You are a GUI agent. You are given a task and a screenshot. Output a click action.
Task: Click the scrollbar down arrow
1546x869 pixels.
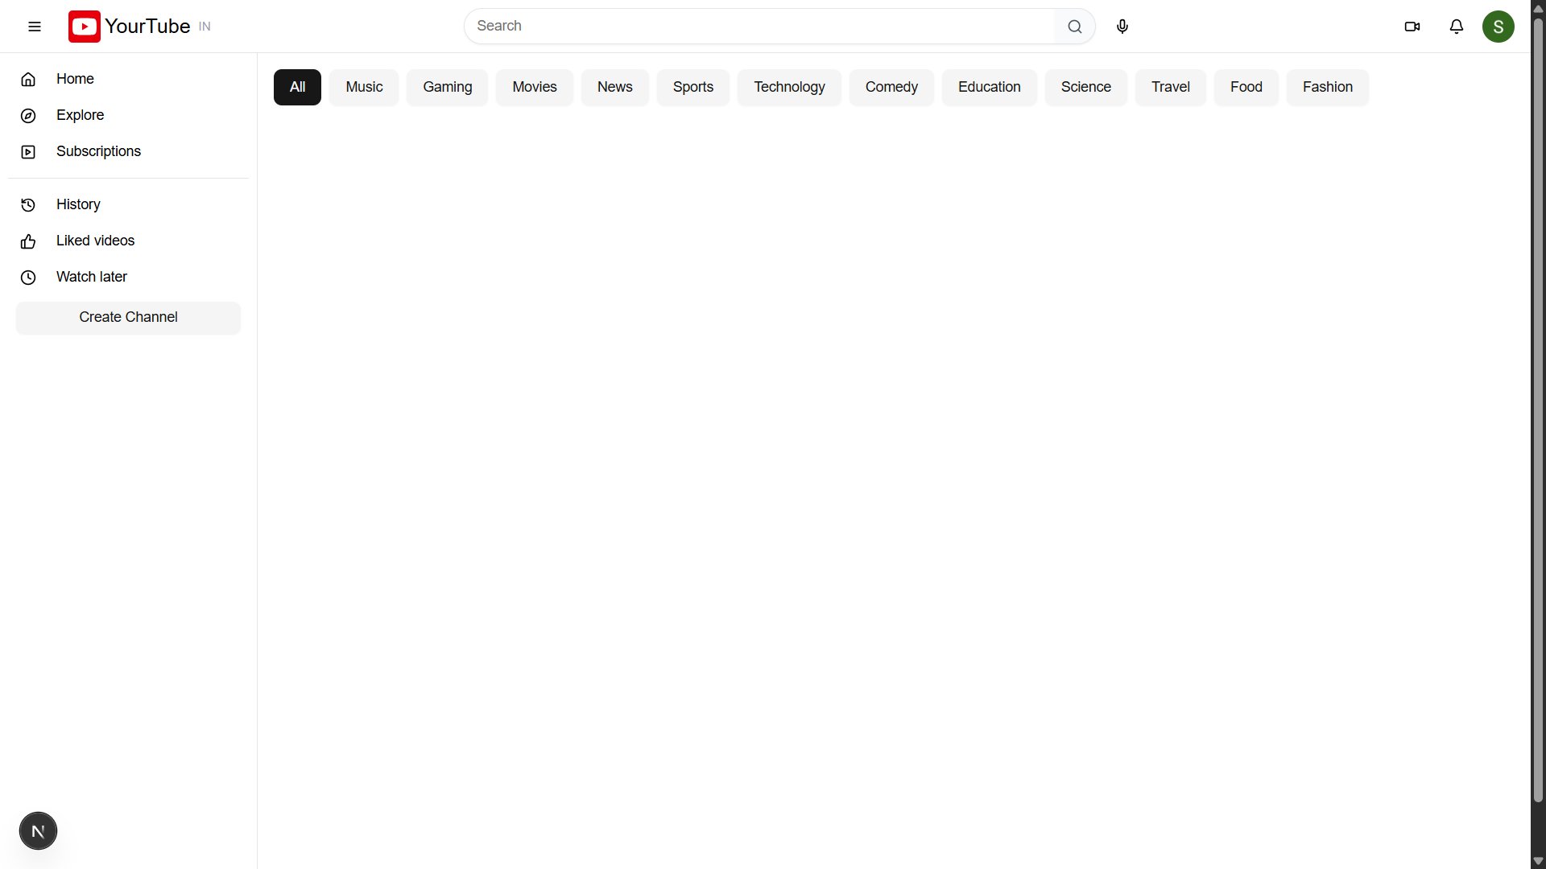tap(1538, 861)
